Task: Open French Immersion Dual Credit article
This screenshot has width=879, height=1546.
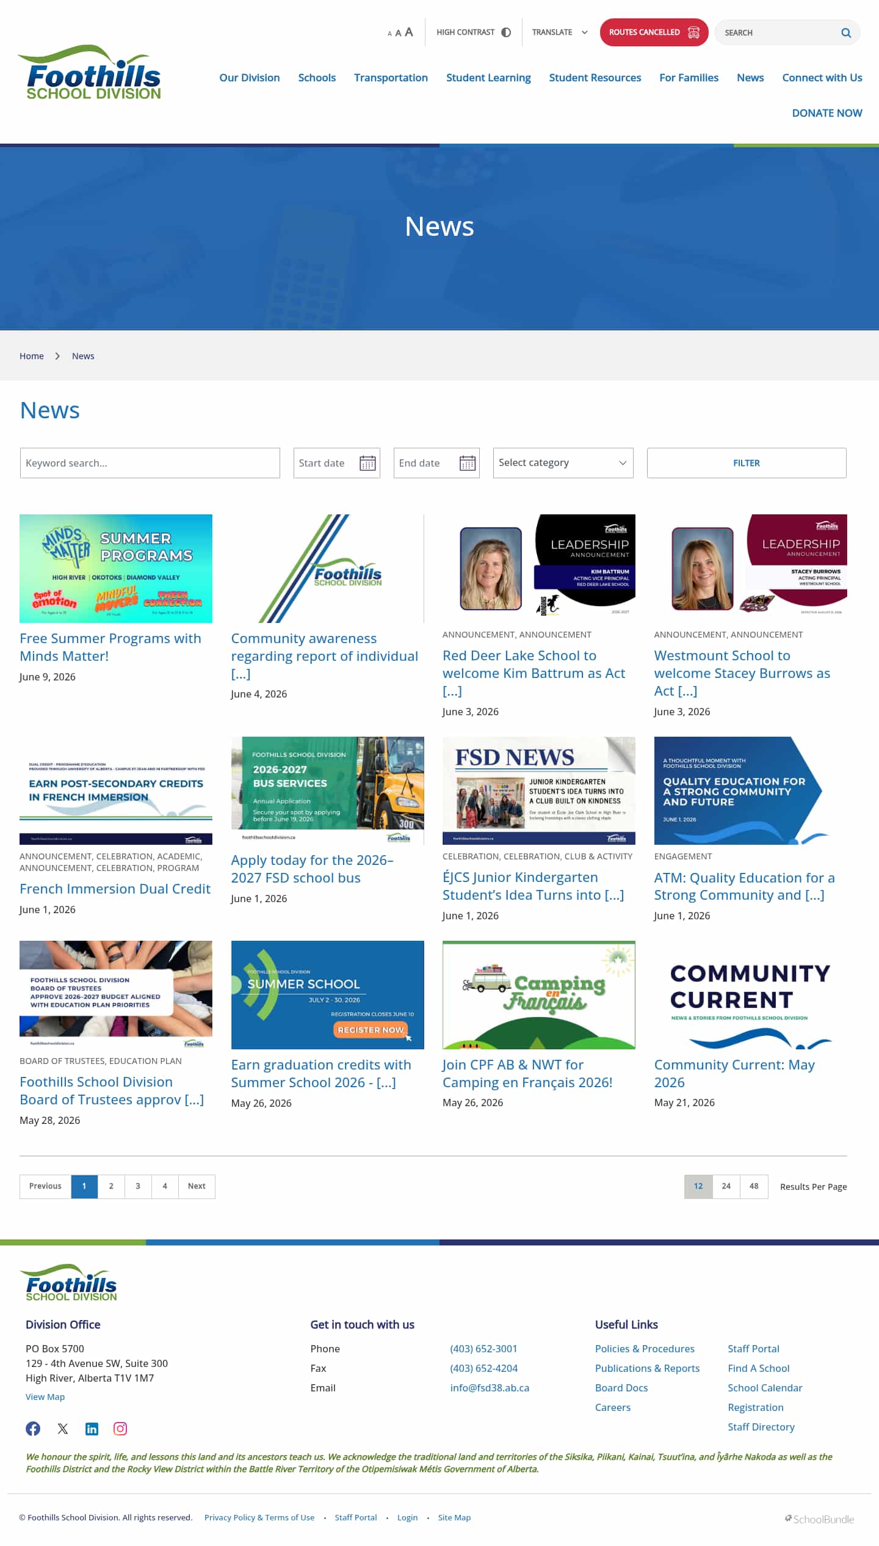Action: click(x=115, y=889)
